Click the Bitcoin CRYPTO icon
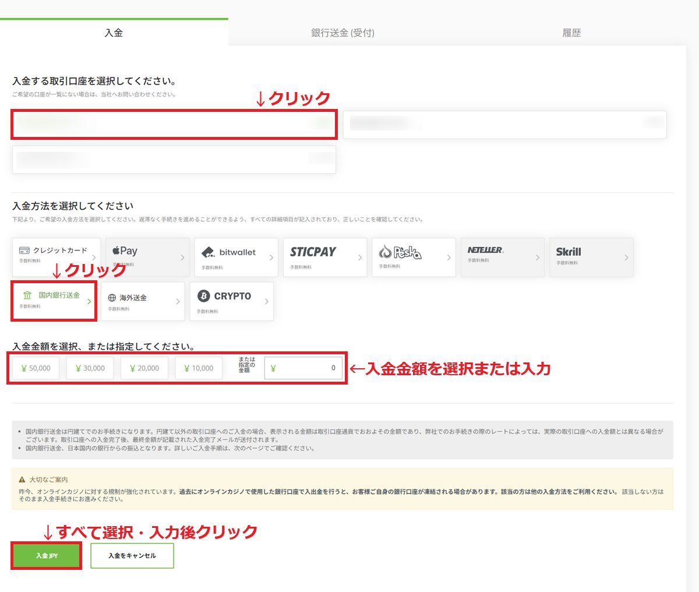The height and width of the screenshot is (592, 699). [203, 296]
